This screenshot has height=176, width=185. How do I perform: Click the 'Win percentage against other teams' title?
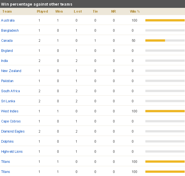36,4
